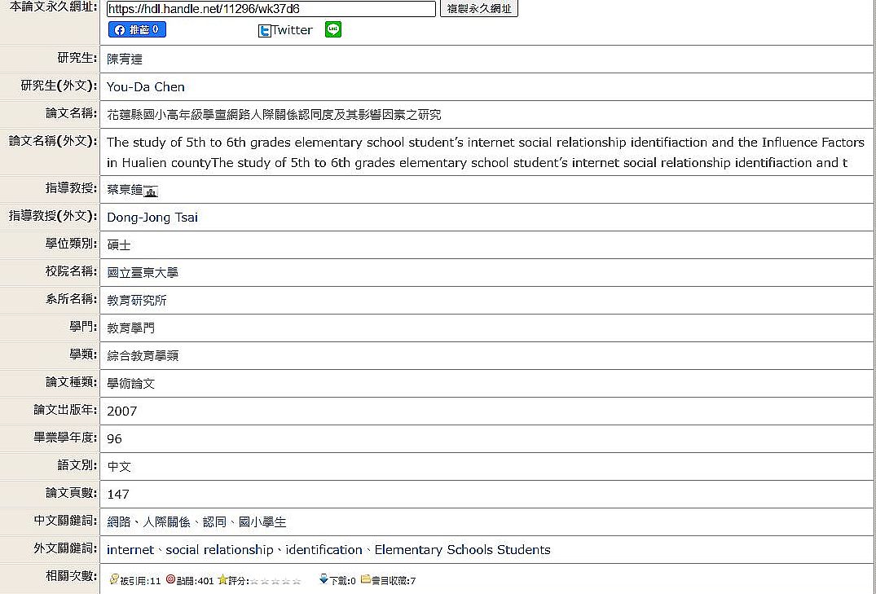Click the keyword 網路
Screen dimensions: 876x594
coord(118,522)
